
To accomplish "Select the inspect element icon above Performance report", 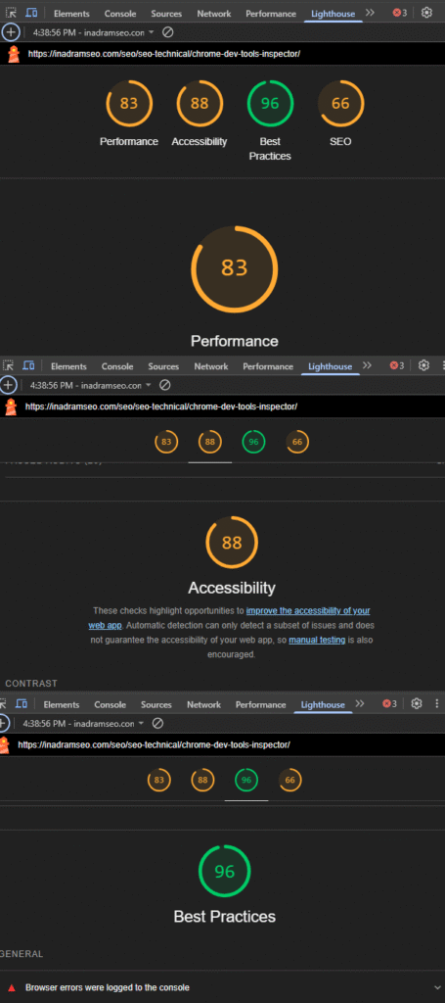I will coord(11,13).
